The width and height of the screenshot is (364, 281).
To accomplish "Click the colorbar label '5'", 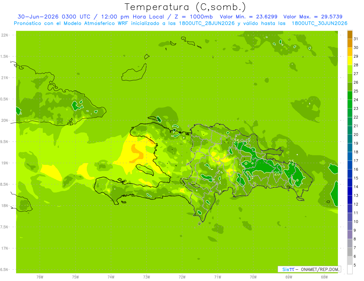I will click(x=355, y=265).
